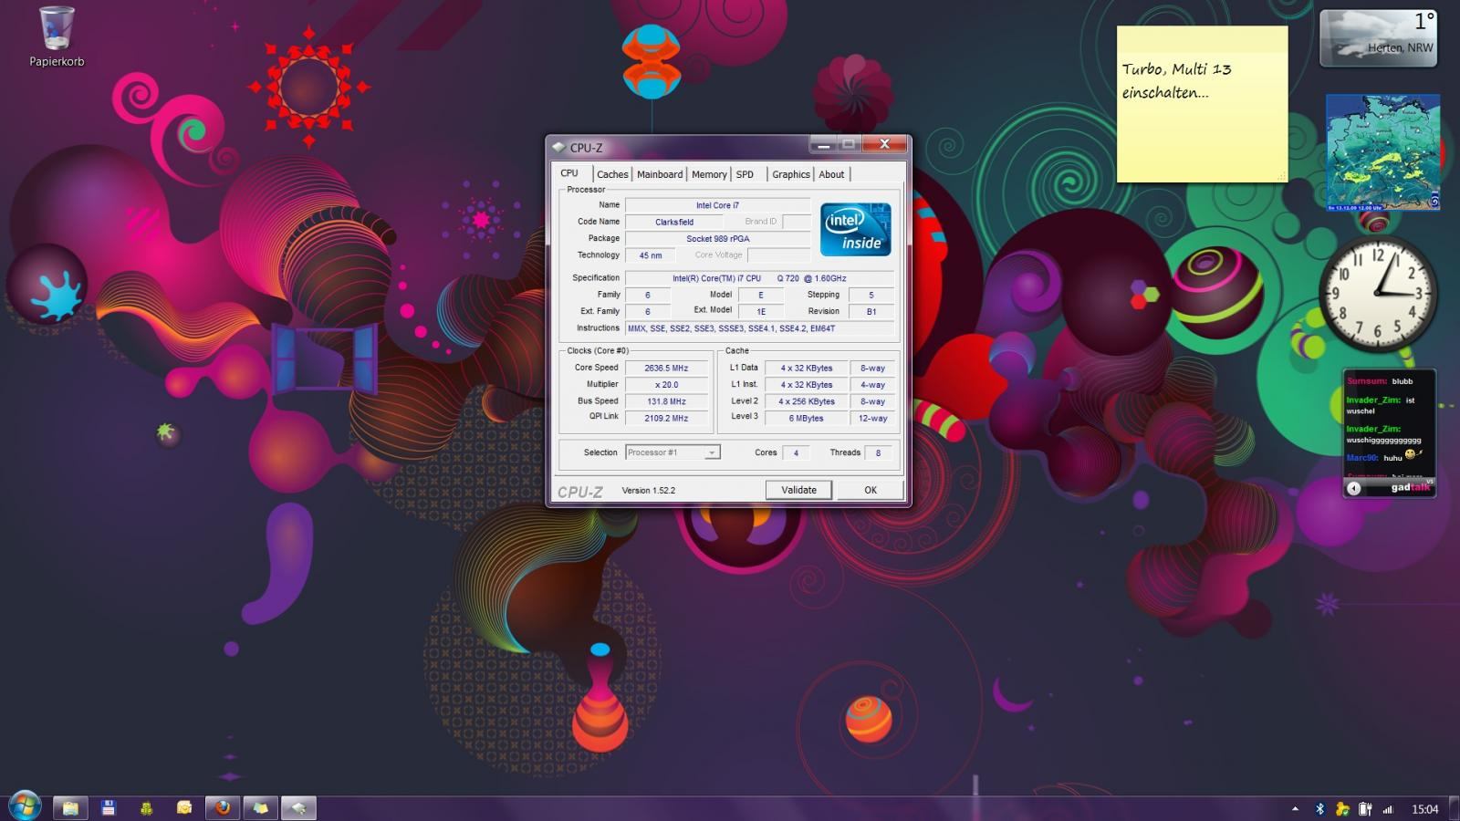Click the Threads count value 8

click(878, 452)
